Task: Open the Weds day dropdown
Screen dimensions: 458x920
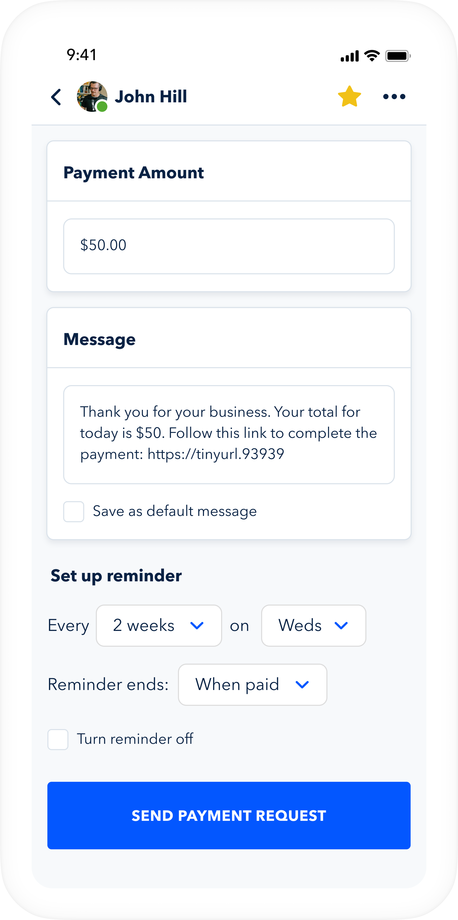Action: point(313,625)
